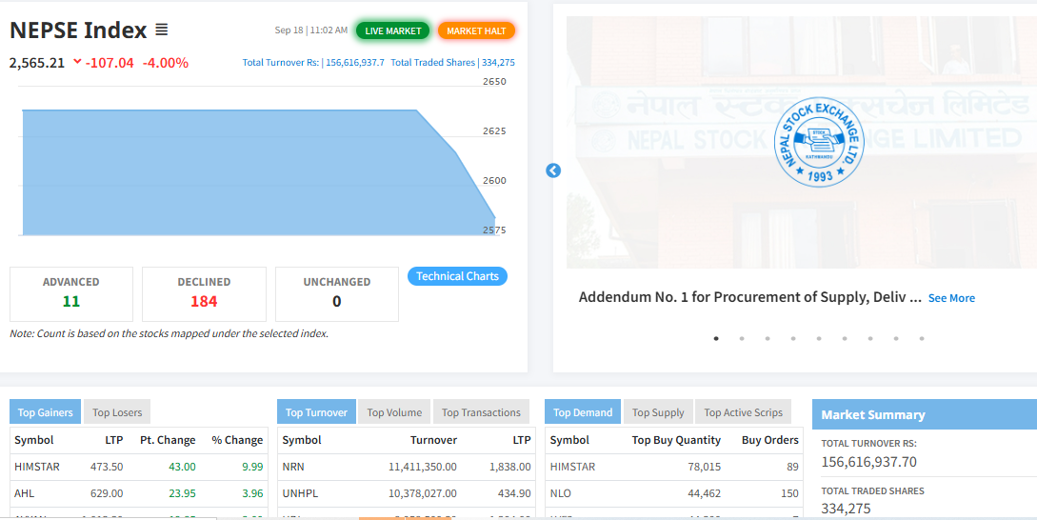The width and height of the screenshot is (1037, 520).
Task: Click the Declined 184 stocks box
Action: [x=204, y=293]
